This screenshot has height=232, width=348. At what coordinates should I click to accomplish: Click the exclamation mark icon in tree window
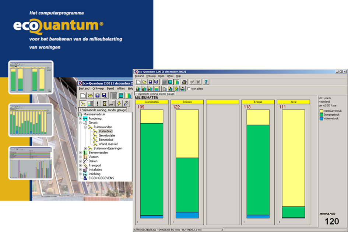98,103
